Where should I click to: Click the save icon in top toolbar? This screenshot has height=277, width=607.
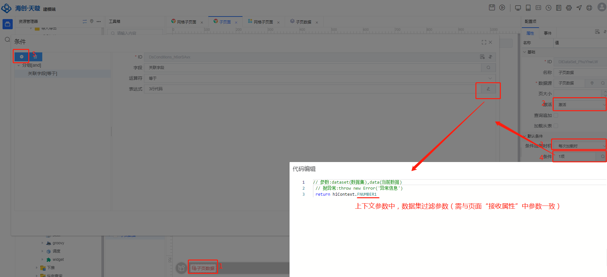click(492, 8)
